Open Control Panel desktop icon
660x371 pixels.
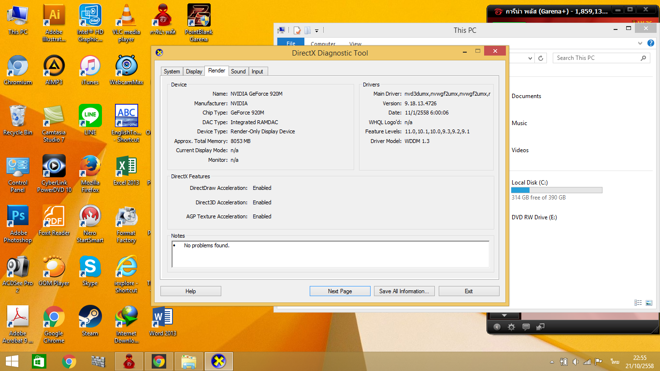[x=18, y=173]
